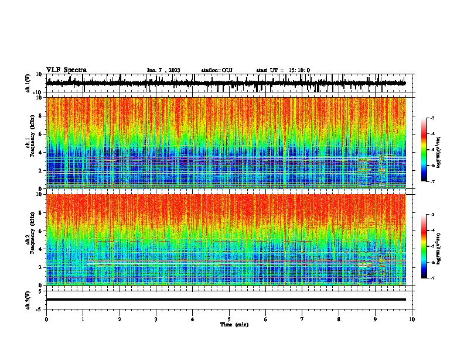The height and width of the screenshot is (358, 464).
Task: Click the ch.3 flat voltage trace panel
Action: (229, 300)
